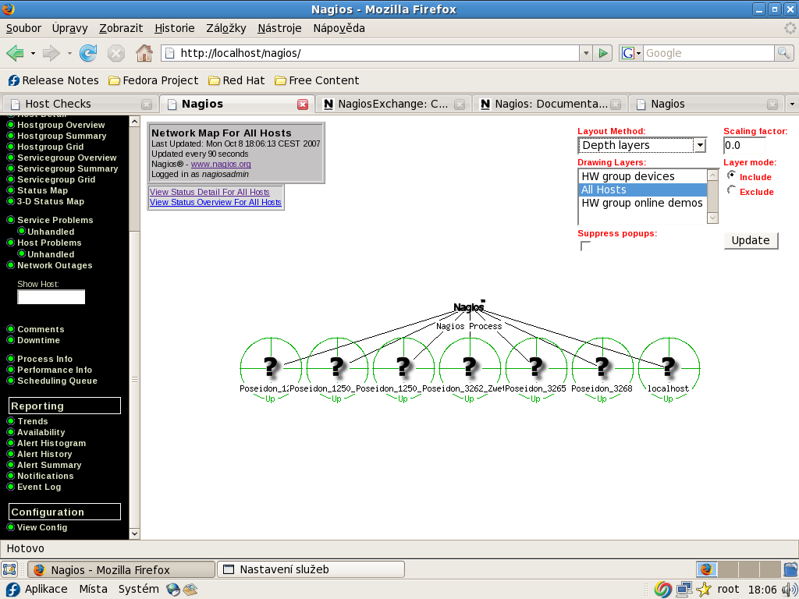
Task: Click the yellow star icon in system tray
Action: point(704,590)
